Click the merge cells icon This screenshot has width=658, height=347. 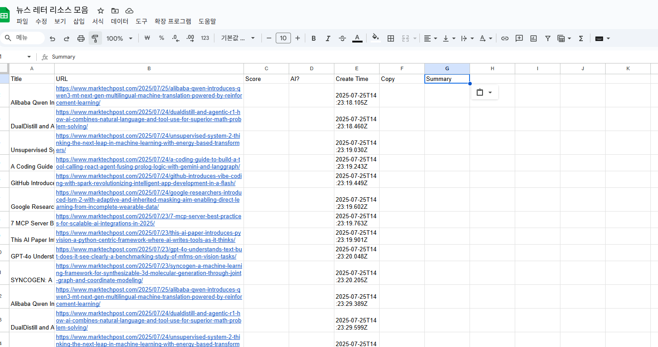tap(406, 38)
